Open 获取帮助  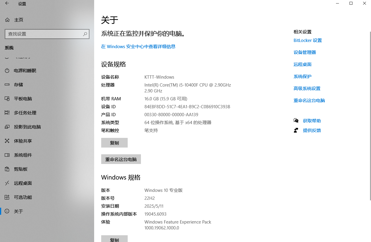point(312,121)
